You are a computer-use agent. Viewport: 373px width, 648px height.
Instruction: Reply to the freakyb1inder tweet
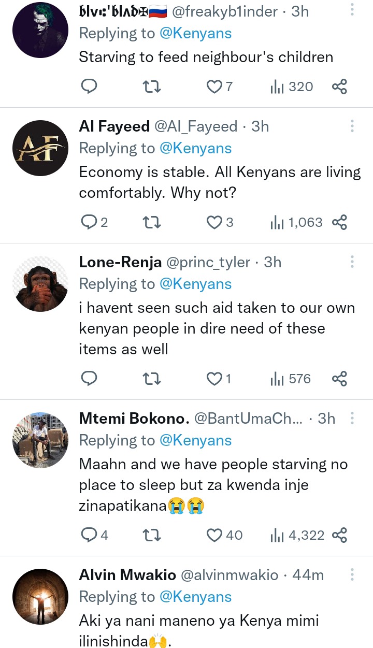pyautogui.click(x=89, y=87)
